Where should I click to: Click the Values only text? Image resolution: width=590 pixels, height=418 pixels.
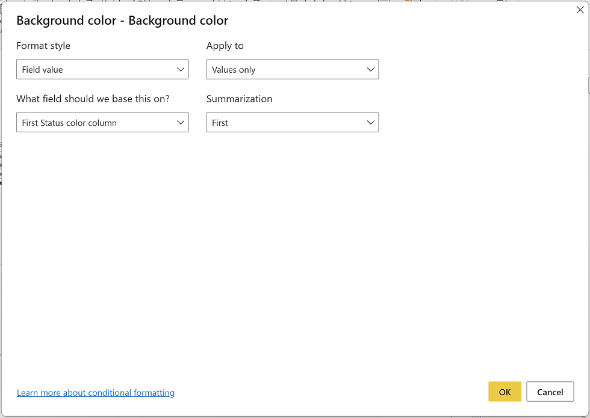pos(234,70)
